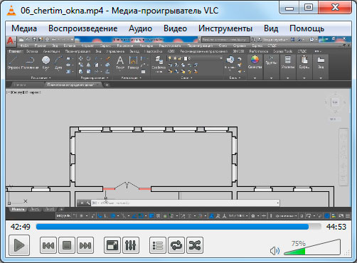The width and height of the screenshot is (357, 263).
Task: Click elapsed time 42:49 label
Action: (x=21, y=227)
